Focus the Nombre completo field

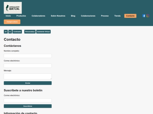pyautogui.click(x=28, y=56)
